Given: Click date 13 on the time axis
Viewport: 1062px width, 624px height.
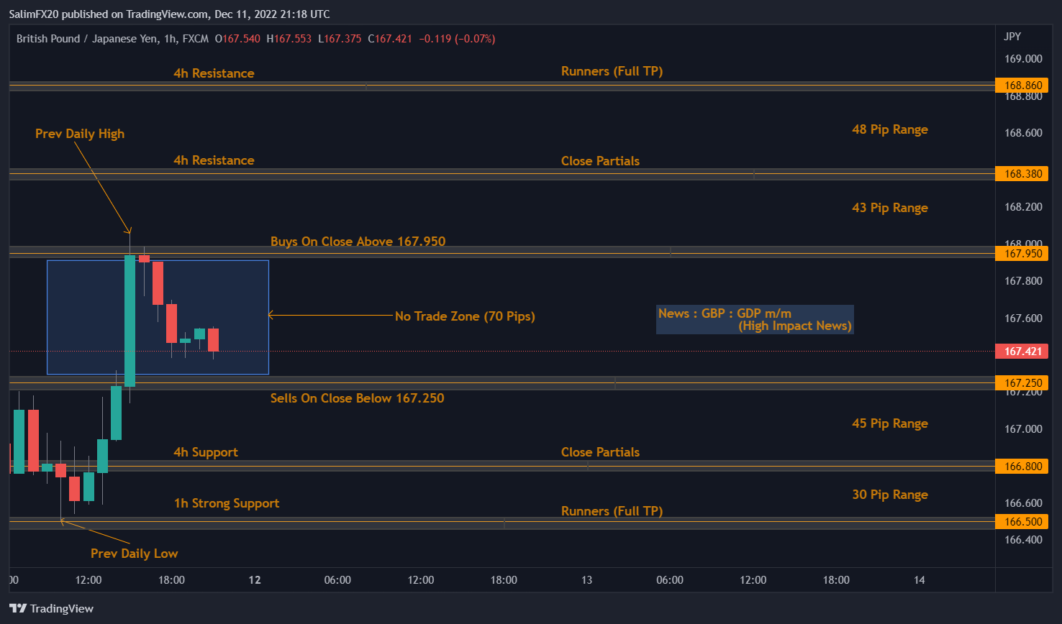Looking at the screenshot, I should click(586, 580).
